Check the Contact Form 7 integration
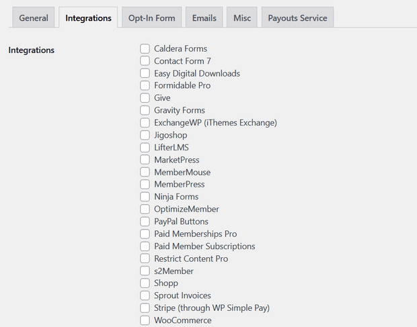Viewport: 417px width, 327px height. tap(145, 61)
